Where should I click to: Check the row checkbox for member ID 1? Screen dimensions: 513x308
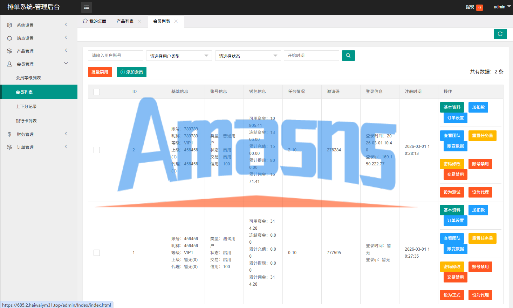click(97, 253)
